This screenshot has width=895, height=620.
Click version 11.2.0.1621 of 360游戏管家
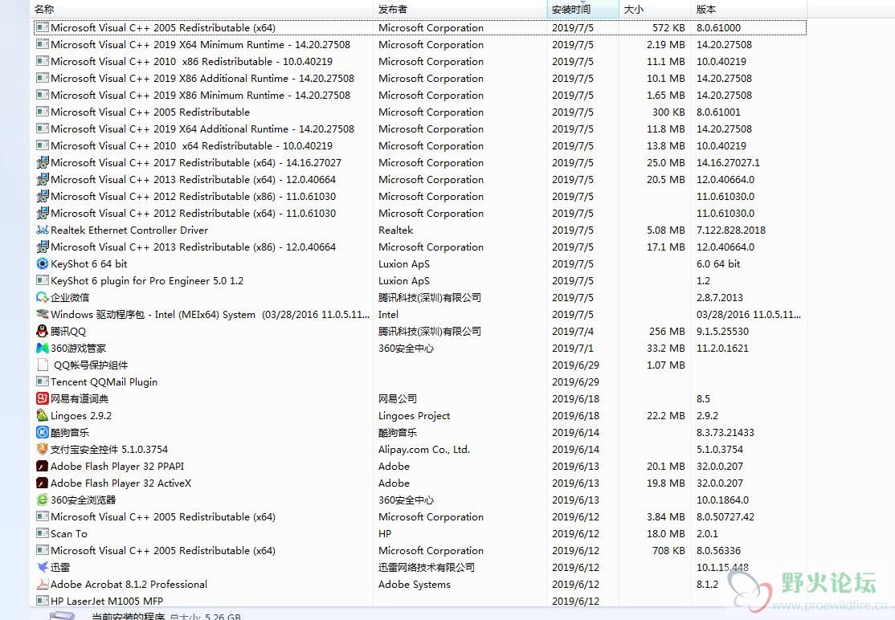[x=722, y=348]
